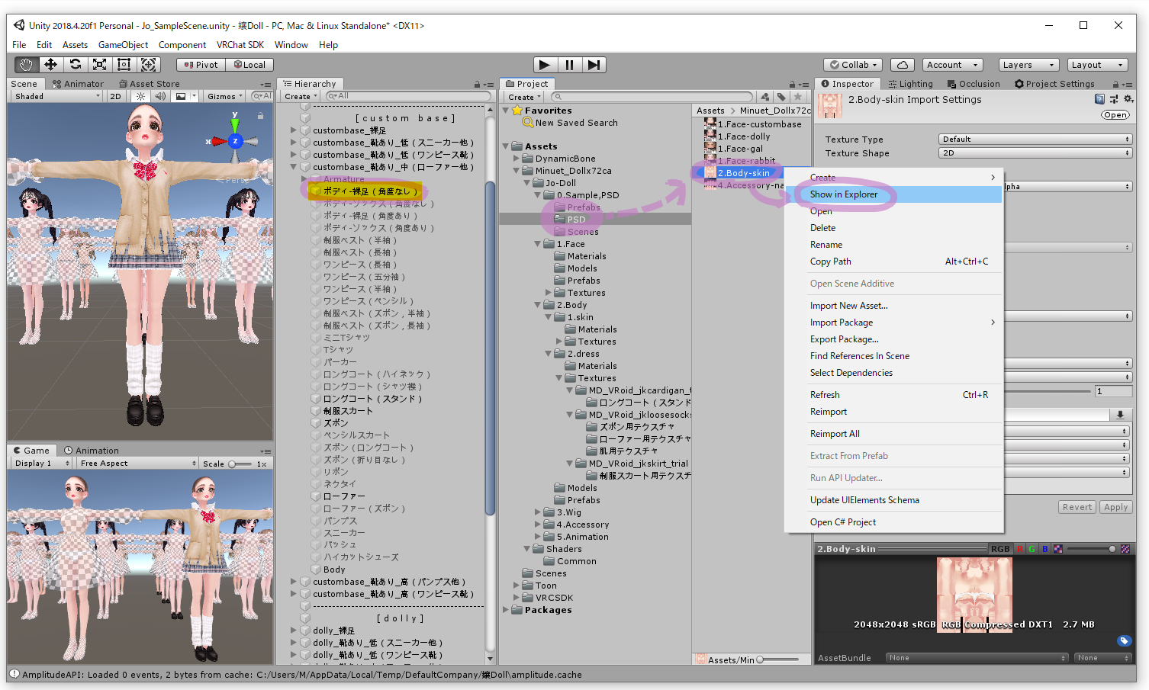Open the Layers dropdown
1149x690 pixels.
click(1028, 65)
